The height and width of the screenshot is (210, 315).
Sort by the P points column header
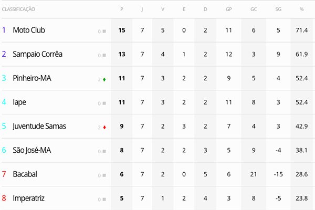122,9
